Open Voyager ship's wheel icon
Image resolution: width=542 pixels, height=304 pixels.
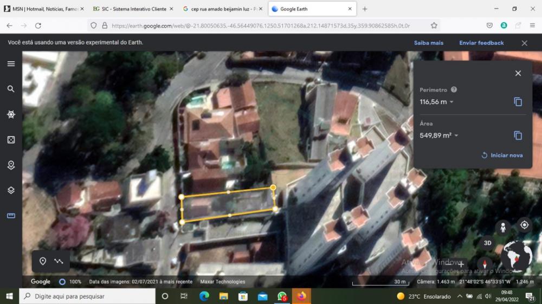pyautogui.click(x=11, y=114)
